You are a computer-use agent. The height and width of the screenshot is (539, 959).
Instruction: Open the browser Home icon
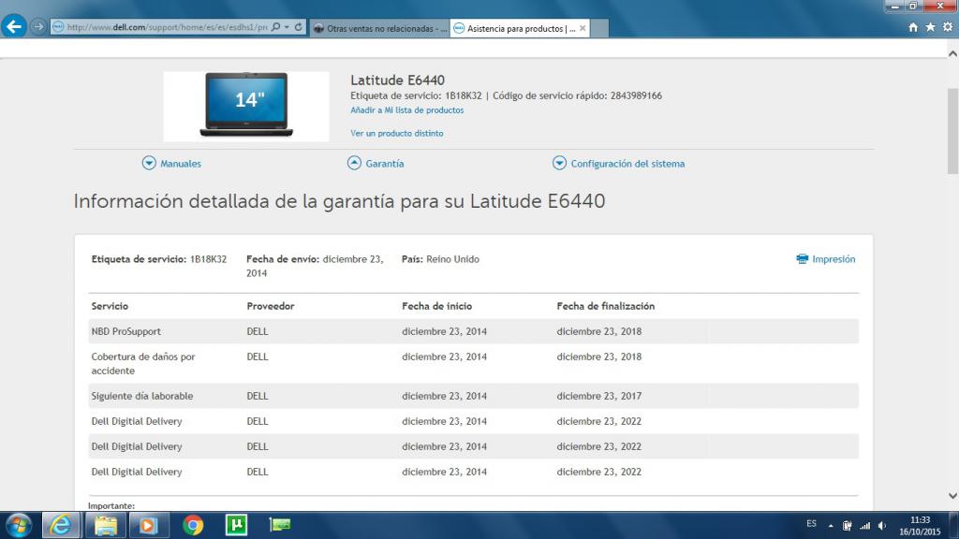click(913, 27)
